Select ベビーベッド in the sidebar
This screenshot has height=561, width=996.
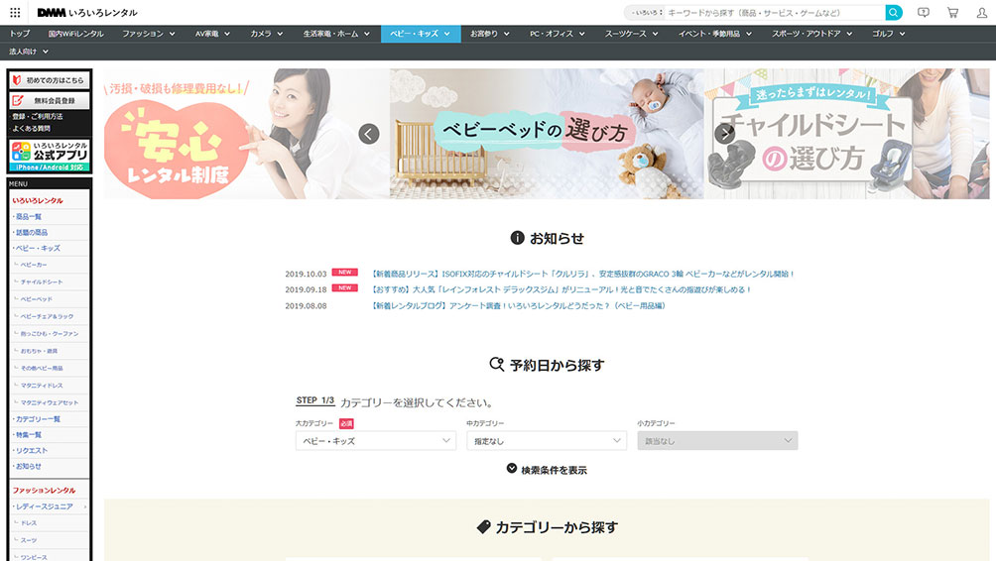pyautogui.click(x=36, y=299)
